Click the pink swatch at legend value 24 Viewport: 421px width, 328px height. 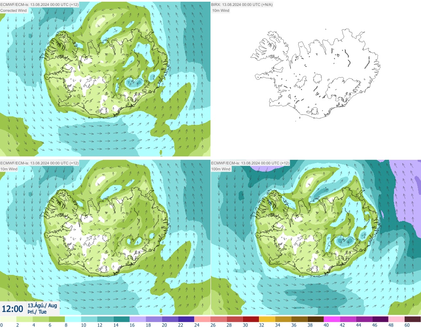point(202,319)
